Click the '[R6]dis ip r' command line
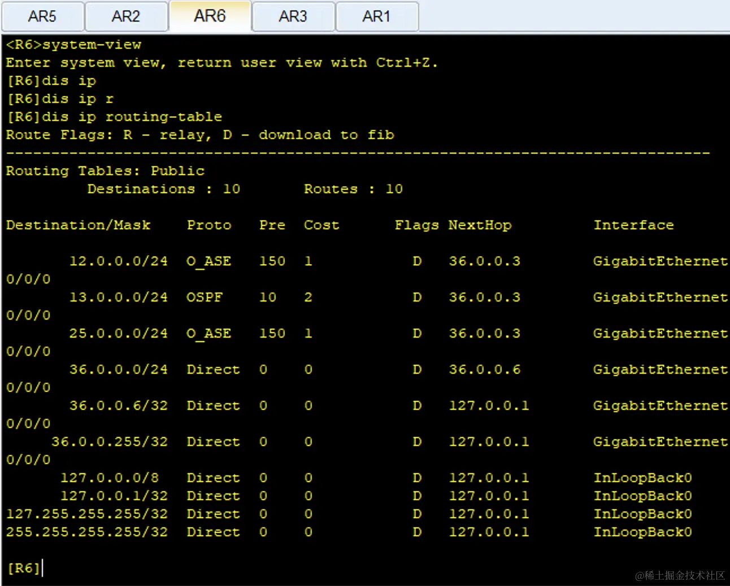730x586 pixels. tap(60, 99)
